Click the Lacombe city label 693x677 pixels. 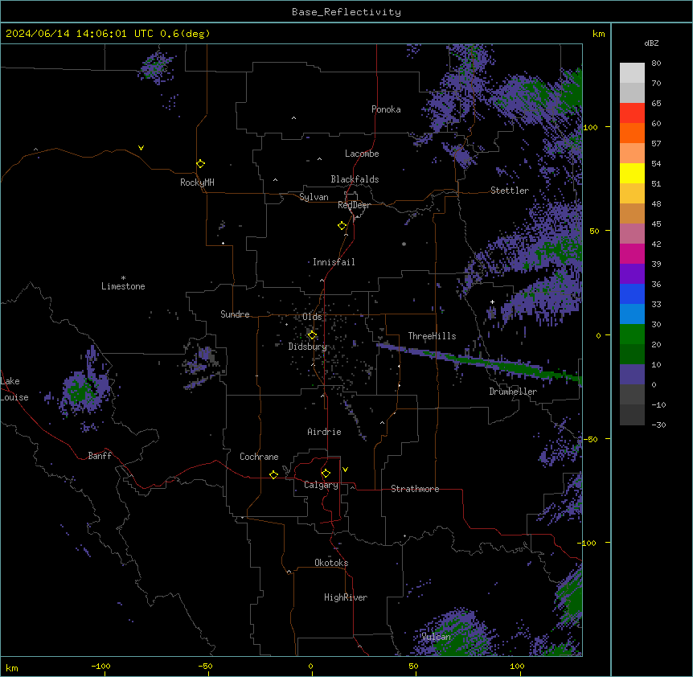pyautogui.click(x=362, y=154)
